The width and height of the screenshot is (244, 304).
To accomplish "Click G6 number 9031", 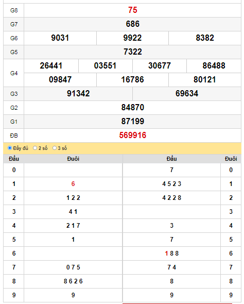I will point(60,38).
